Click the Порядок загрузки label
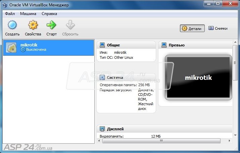Image resolution: width=240 pixels, height=153 pixels. pos(116,90)
